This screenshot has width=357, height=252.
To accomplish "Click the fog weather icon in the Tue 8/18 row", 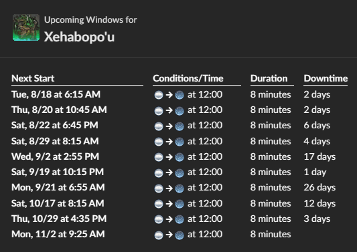I will [x=159, y=95].
